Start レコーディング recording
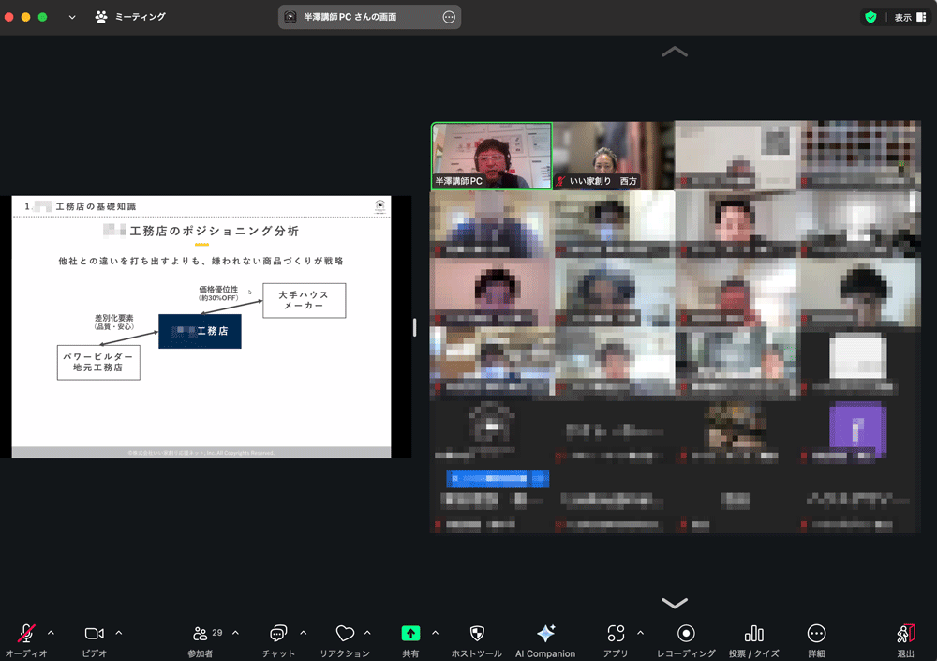 coord(686,634)
